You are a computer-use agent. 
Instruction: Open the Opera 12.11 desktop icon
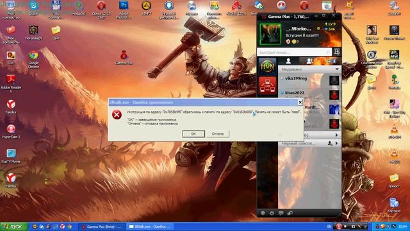(101, 10)
